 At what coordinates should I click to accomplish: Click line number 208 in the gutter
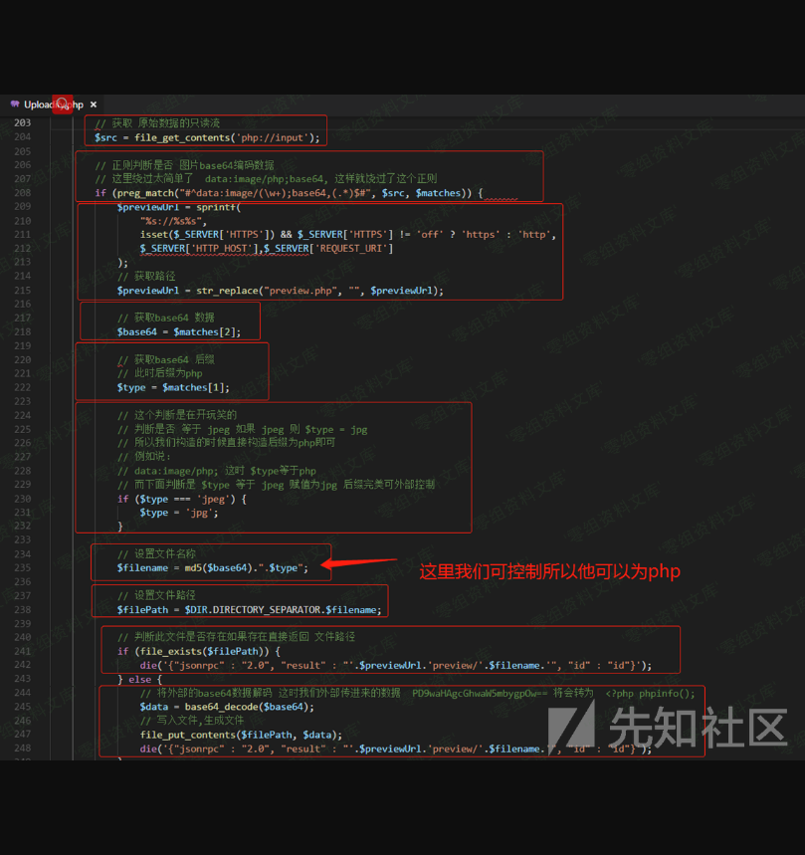(x=22, y=193)
